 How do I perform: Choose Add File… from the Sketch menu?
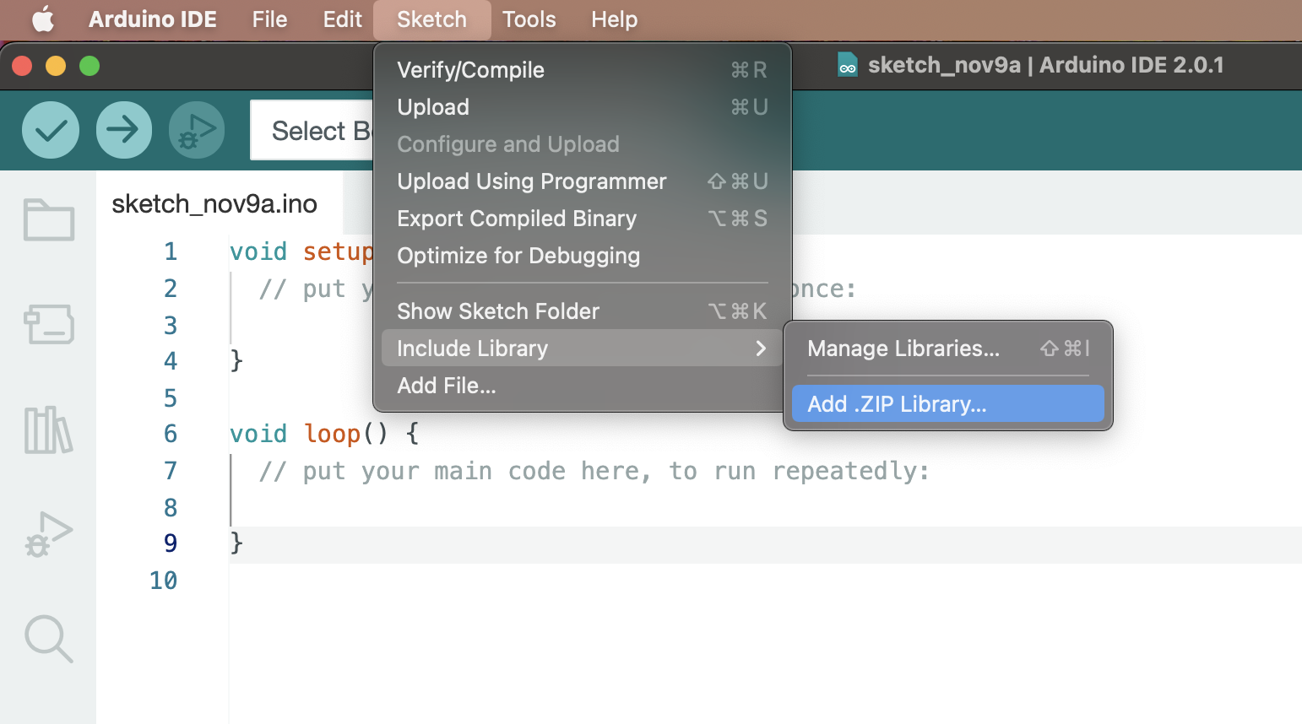582,386
